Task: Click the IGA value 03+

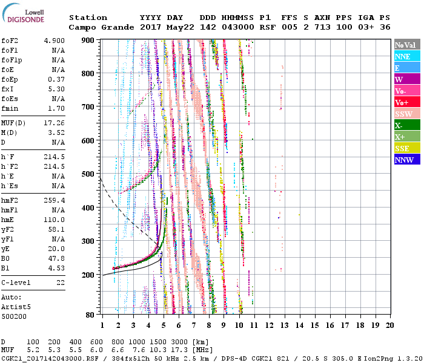Action: (366, 27)
